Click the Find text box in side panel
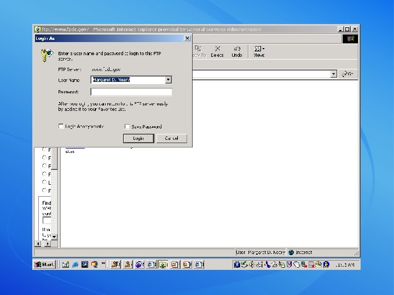The image size is (394, 295). (47, 220)
